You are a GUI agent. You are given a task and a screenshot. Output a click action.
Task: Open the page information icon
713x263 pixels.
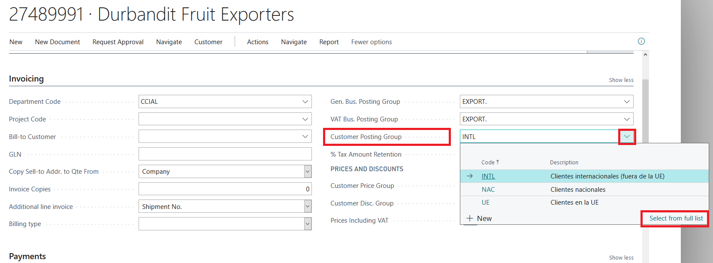tap(641, 41)
